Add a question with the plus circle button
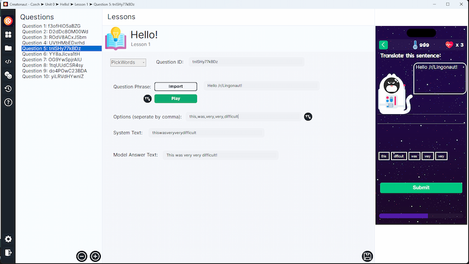This screenshot has height=264, width=469. [95, 256]
